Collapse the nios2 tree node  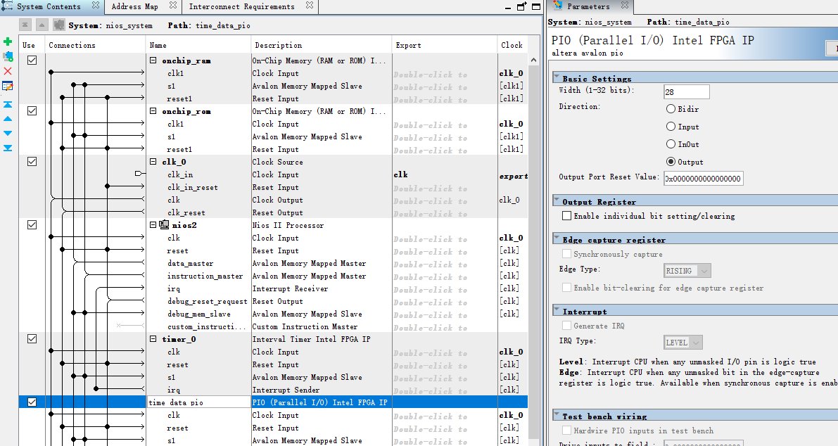click(x=153, y=225)
